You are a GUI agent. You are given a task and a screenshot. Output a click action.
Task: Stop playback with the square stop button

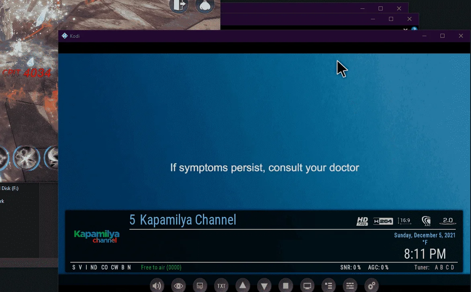[286, 286]
